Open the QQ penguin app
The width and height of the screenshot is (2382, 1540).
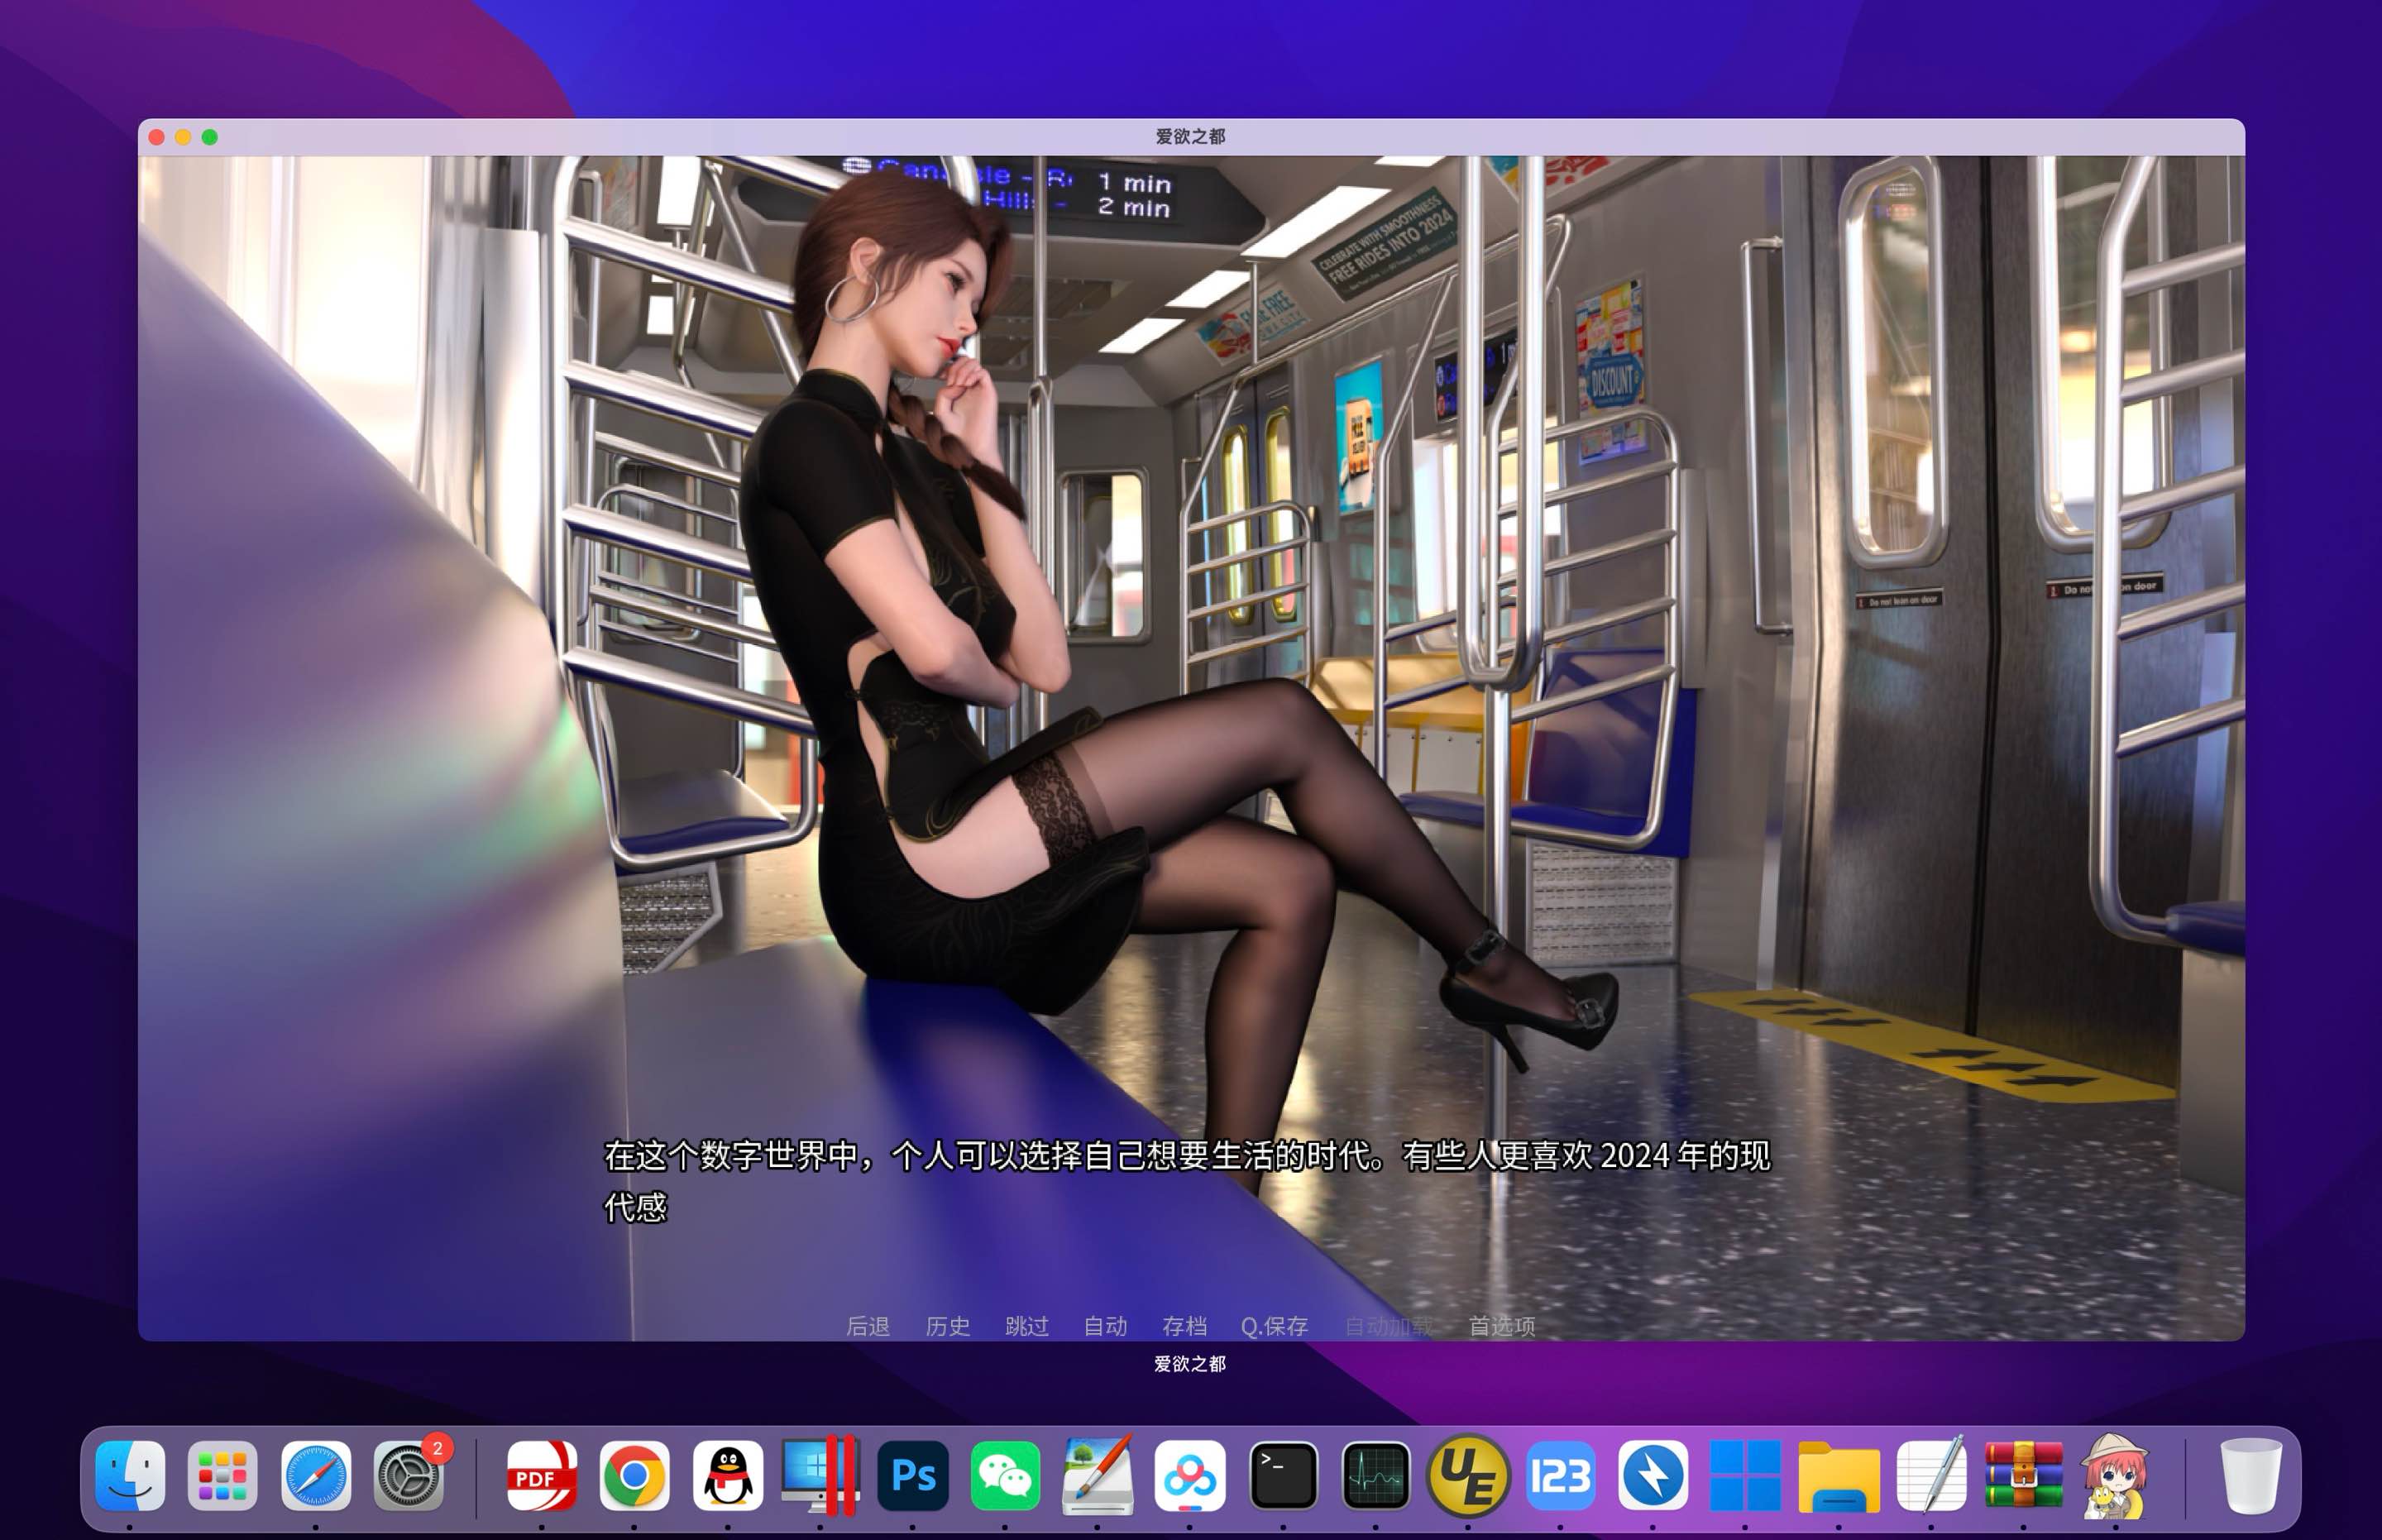[x=727, y=1475]
